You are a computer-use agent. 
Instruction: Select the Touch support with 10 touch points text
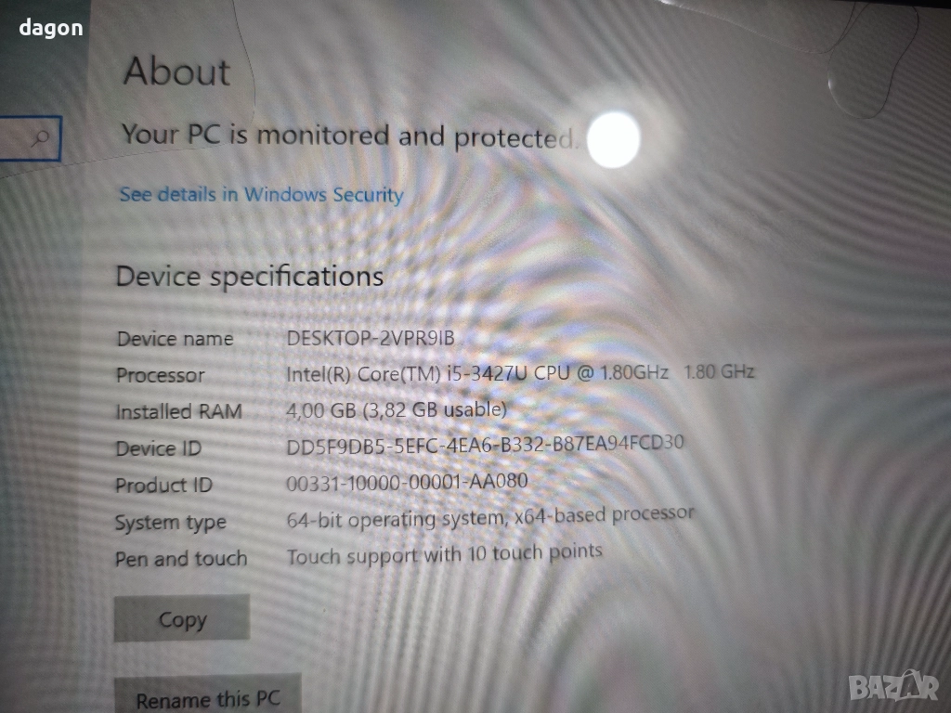pos(444,554)
